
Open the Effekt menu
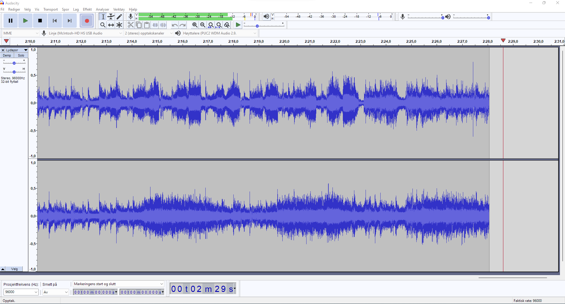[x=87, y=9]
